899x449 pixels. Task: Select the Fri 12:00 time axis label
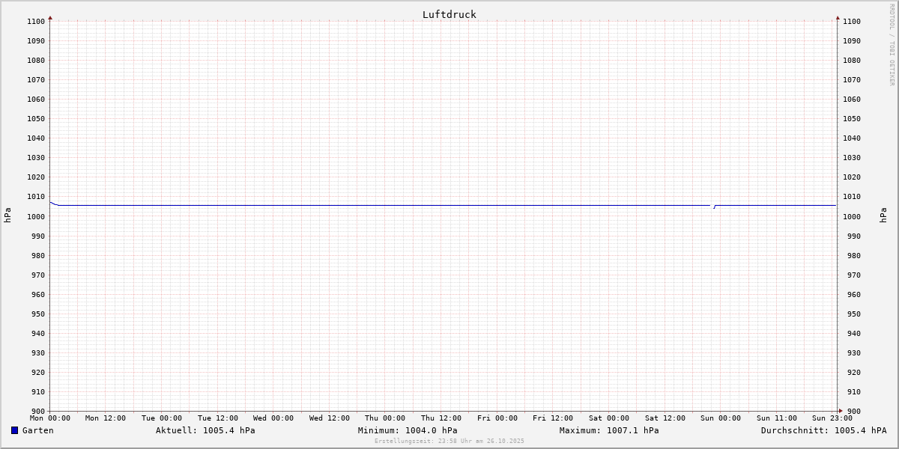553,418
